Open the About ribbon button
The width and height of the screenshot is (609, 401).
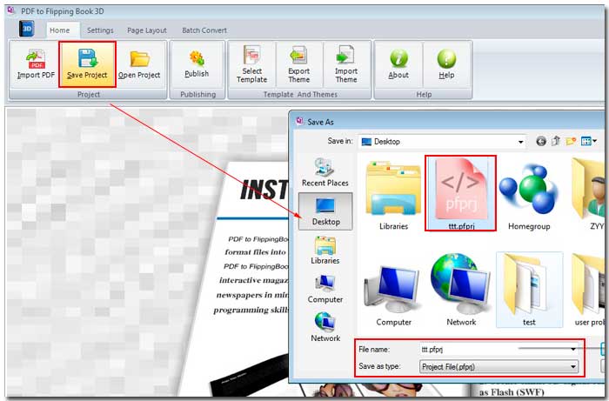398,64
